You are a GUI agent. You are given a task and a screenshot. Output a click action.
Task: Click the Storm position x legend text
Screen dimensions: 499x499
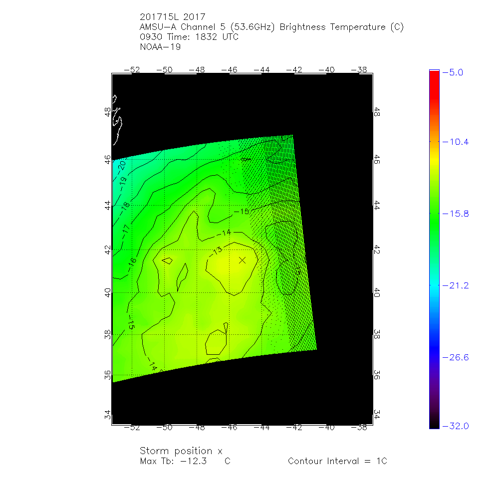(181, 451)
